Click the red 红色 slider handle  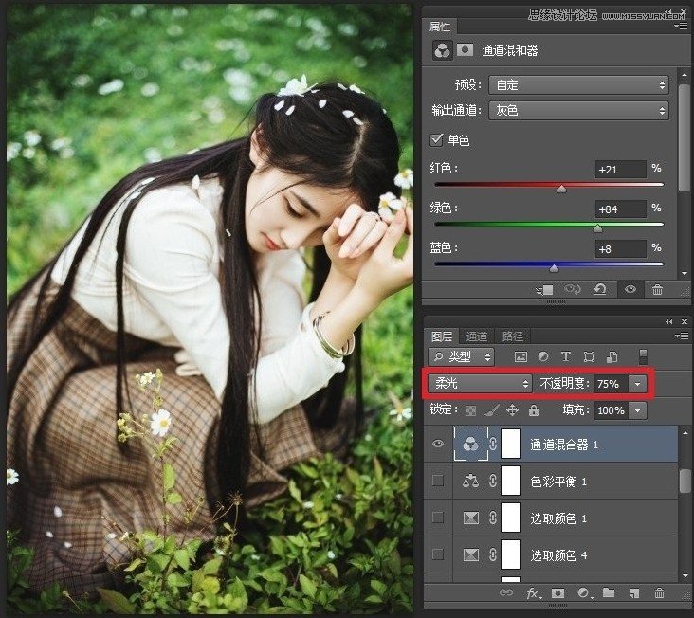(x=561, y=190)
